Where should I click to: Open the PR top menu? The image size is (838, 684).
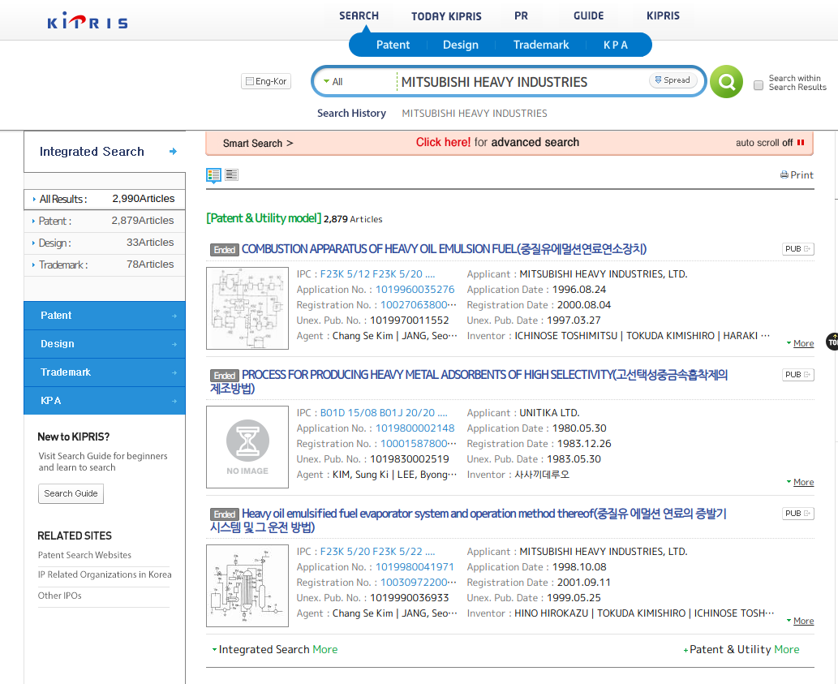coord(521,16)
